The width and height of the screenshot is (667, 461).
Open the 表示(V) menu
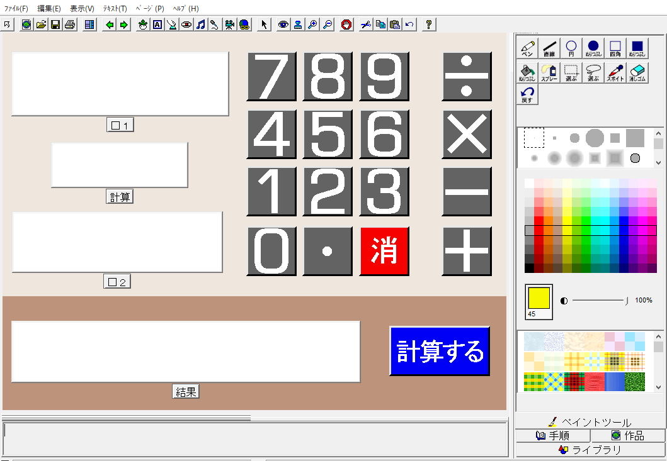pyautogui.click(x=82, y=9)
